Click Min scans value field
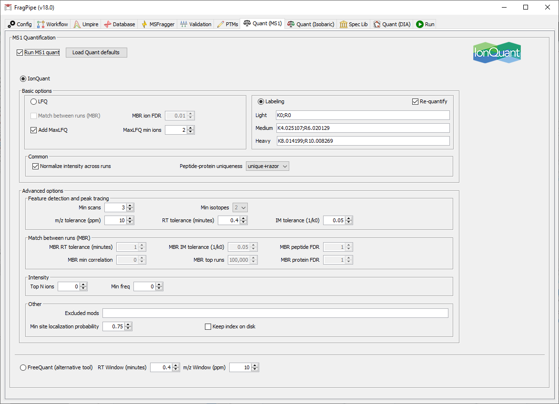The height and width of the screenshot is (404, 559). pyautogui.click(x=115, y=207)
